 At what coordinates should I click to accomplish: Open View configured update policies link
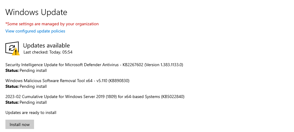[x=35, y=31]
